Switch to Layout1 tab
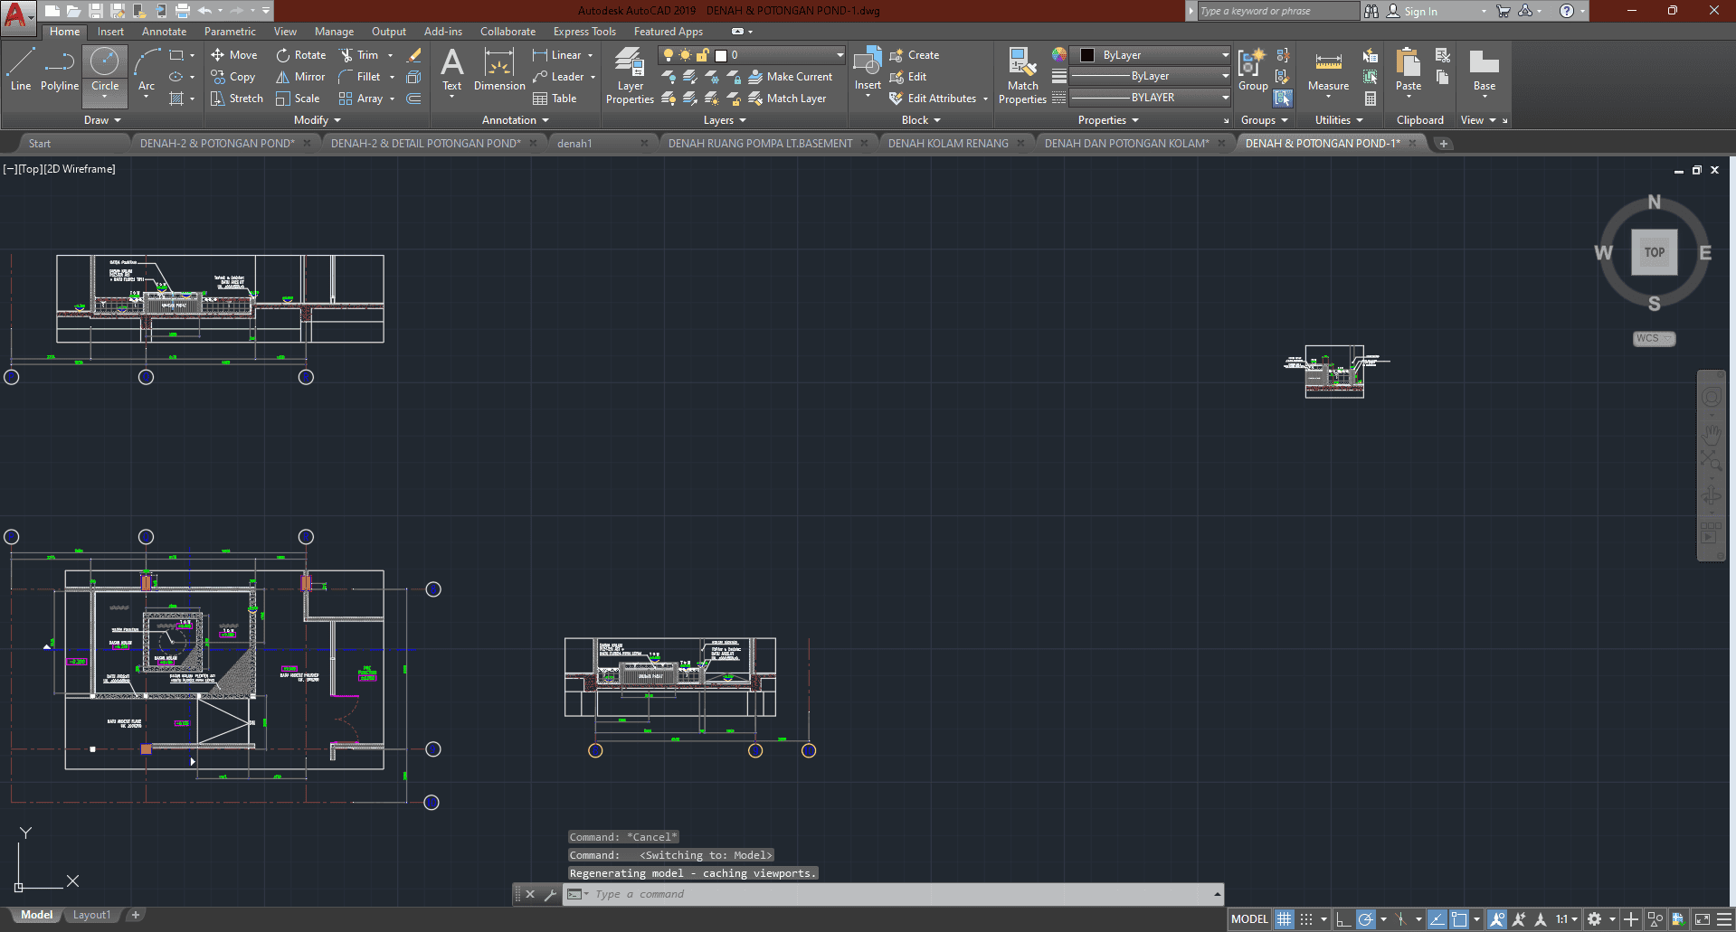The image size is (1736, 932). [91, 915]
